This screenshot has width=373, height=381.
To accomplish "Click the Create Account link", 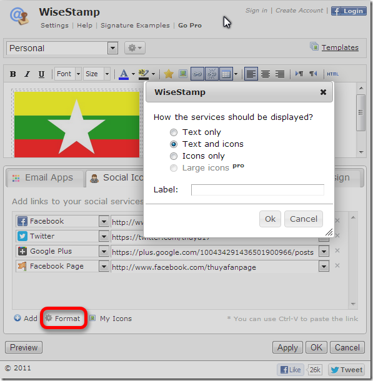I will point(299,11).
